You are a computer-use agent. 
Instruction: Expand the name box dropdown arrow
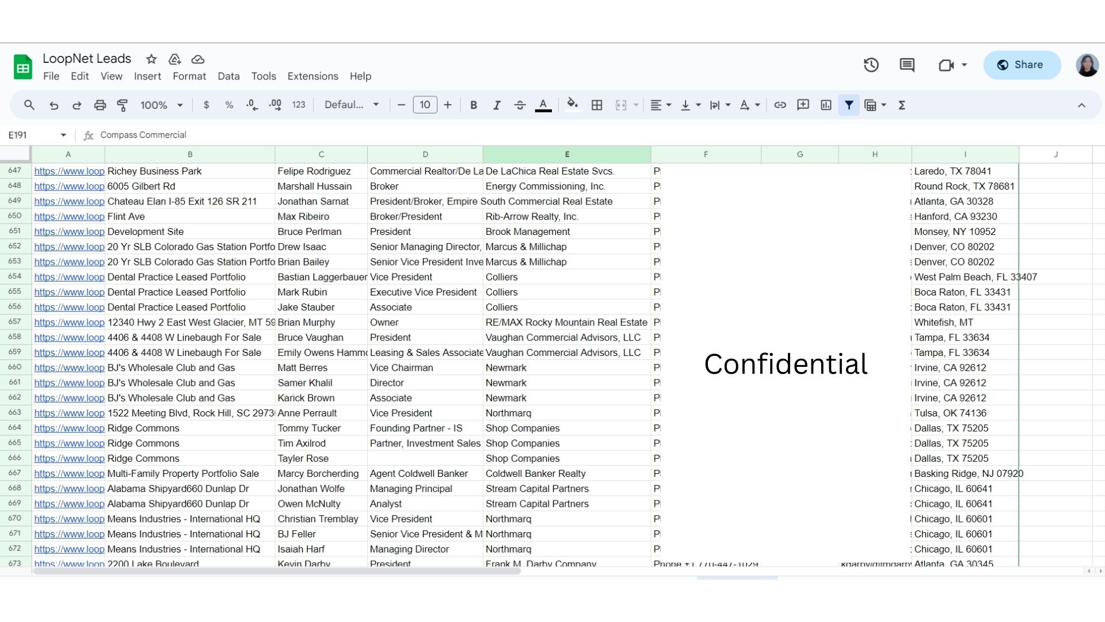[63, 135]
